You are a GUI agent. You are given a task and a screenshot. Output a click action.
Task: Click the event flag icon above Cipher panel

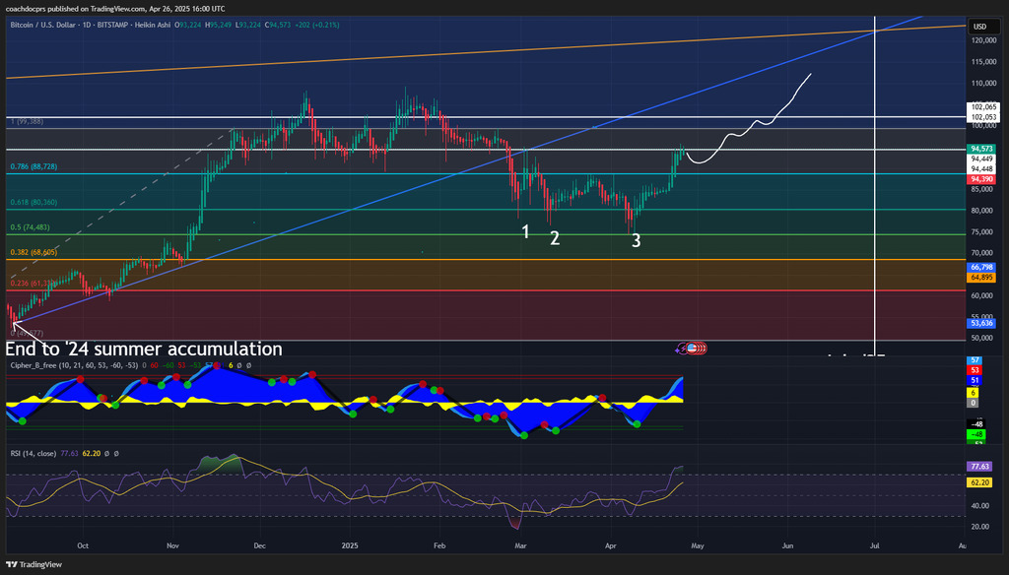click(694, 348)
